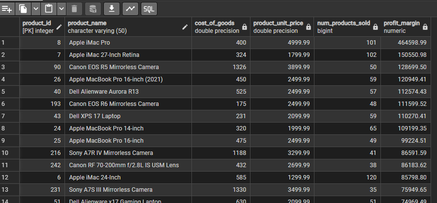Click the lock icon on profit_margin header
Image resolution: width=437 pixels, height=203 pixels.
coord(425,27)
